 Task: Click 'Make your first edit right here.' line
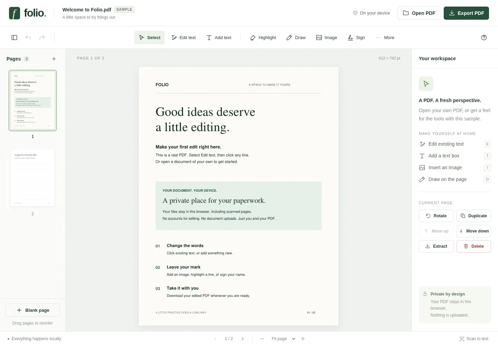188,147
